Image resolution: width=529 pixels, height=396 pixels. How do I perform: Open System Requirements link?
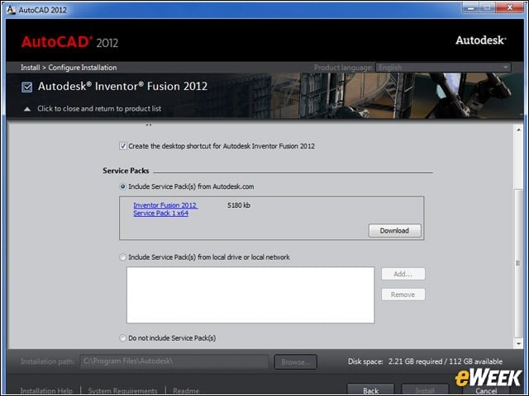point(122,390)
